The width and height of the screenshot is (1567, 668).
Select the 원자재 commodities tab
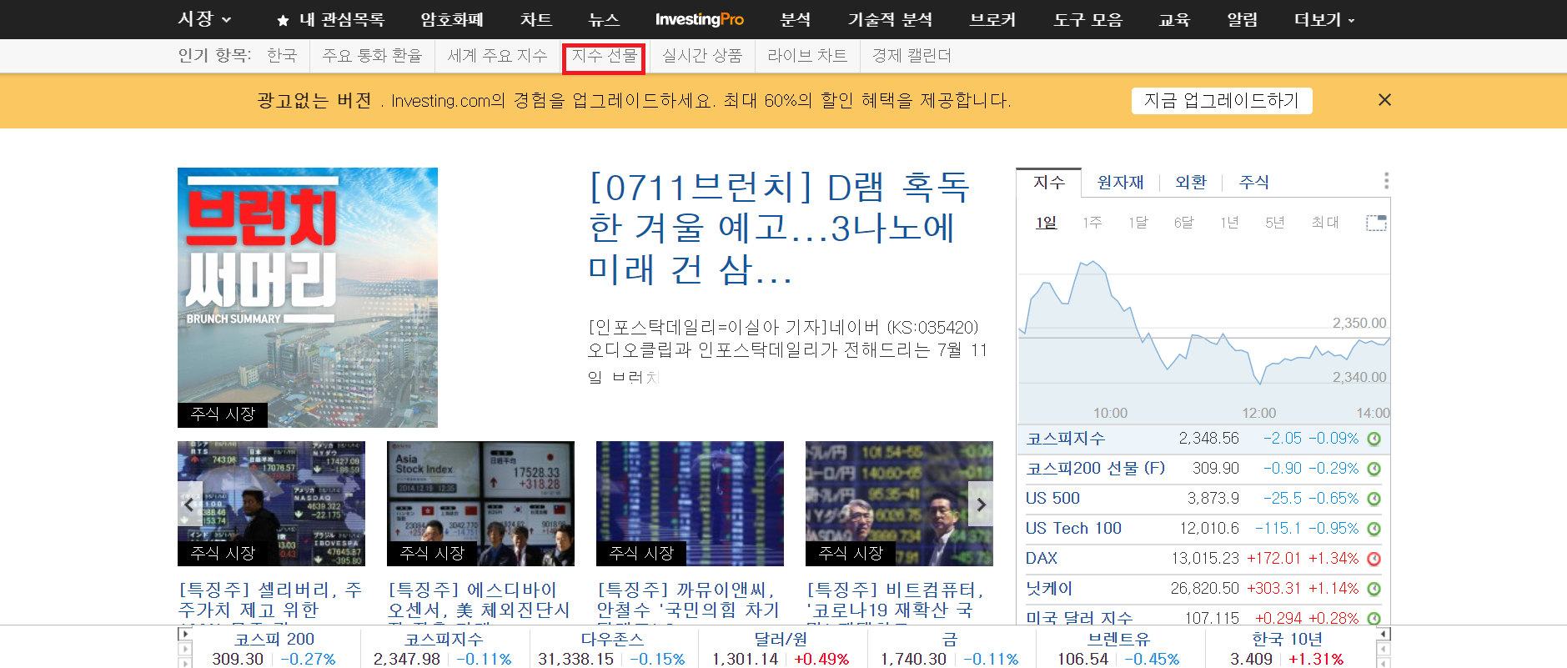[x=1120, y=182]
